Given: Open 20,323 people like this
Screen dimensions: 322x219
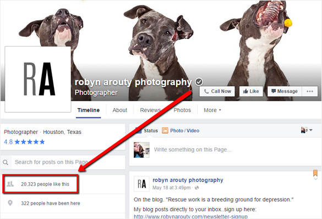Looking at the screenshot, I should point(45,184).
